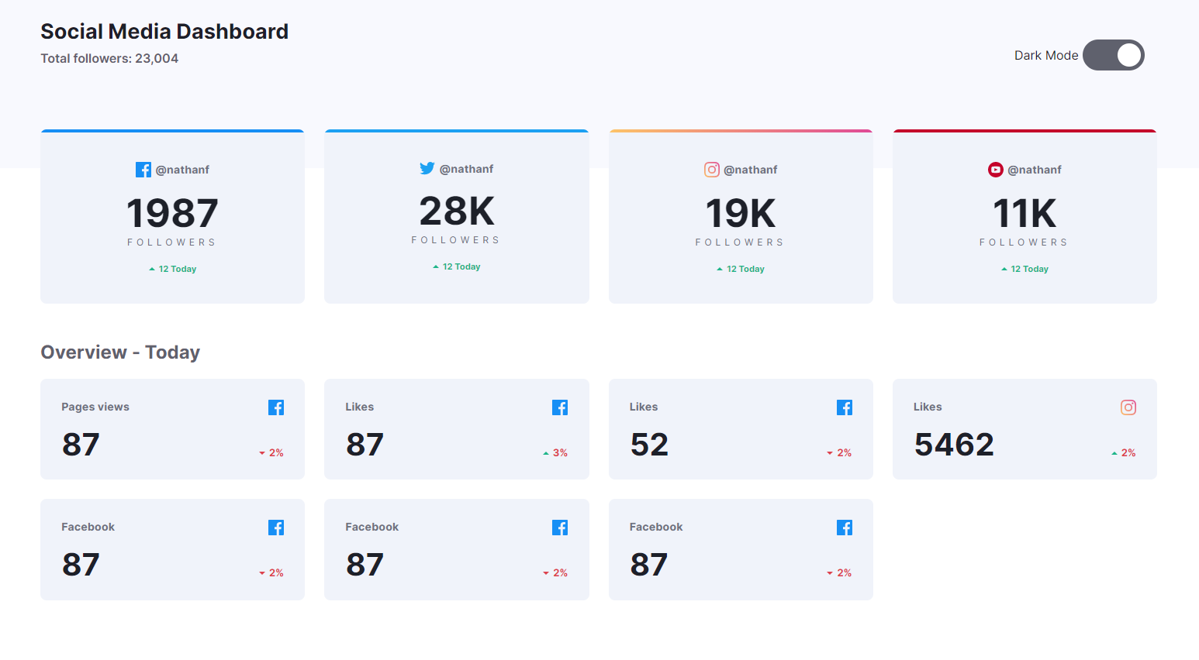Click Twitter bird icon in 28K card
The image size is (1199, 660).
(427, 168)
